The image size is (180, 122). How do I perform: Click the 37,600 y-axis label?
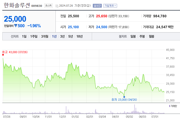170,67
